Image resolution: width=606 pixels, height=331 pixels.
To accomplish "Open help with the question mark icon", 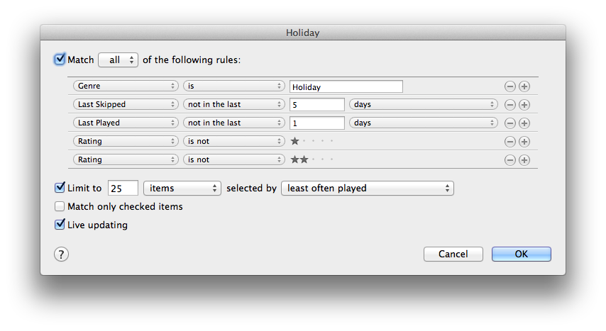I will (61, 254).
